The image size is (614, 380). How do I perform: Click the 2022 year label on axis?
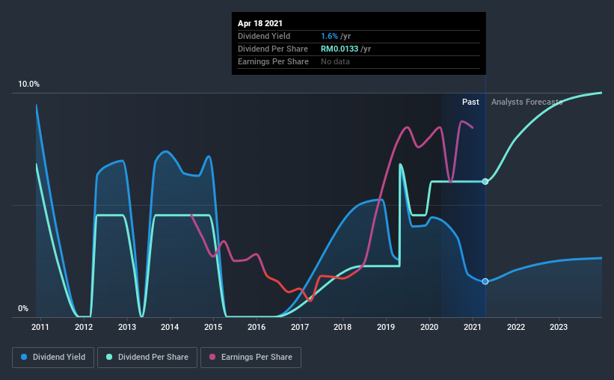pos(516,327)
